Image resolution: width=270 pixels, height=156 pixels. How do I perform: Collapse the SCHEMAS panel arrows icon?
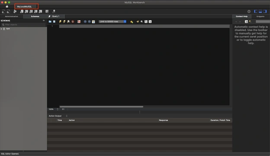pos(44,20)
